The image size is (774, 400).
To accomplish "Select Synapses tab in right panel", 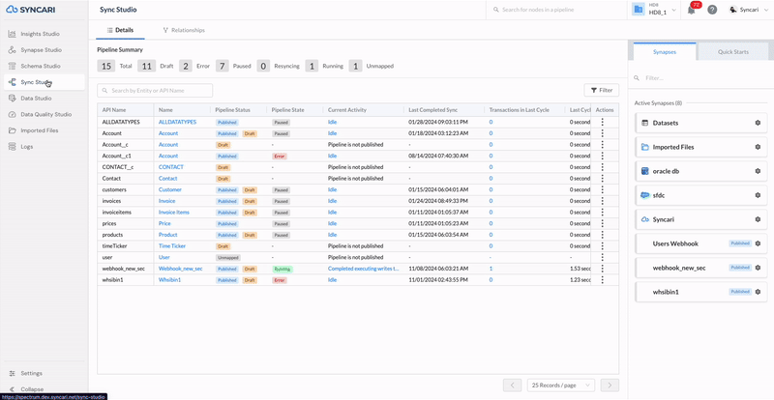I will pyautogui.click(x=665, y=52).
